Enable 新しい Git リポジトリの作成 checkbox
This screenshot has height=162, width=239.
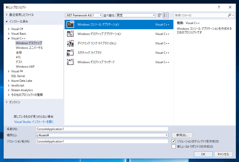click(174, 146)
